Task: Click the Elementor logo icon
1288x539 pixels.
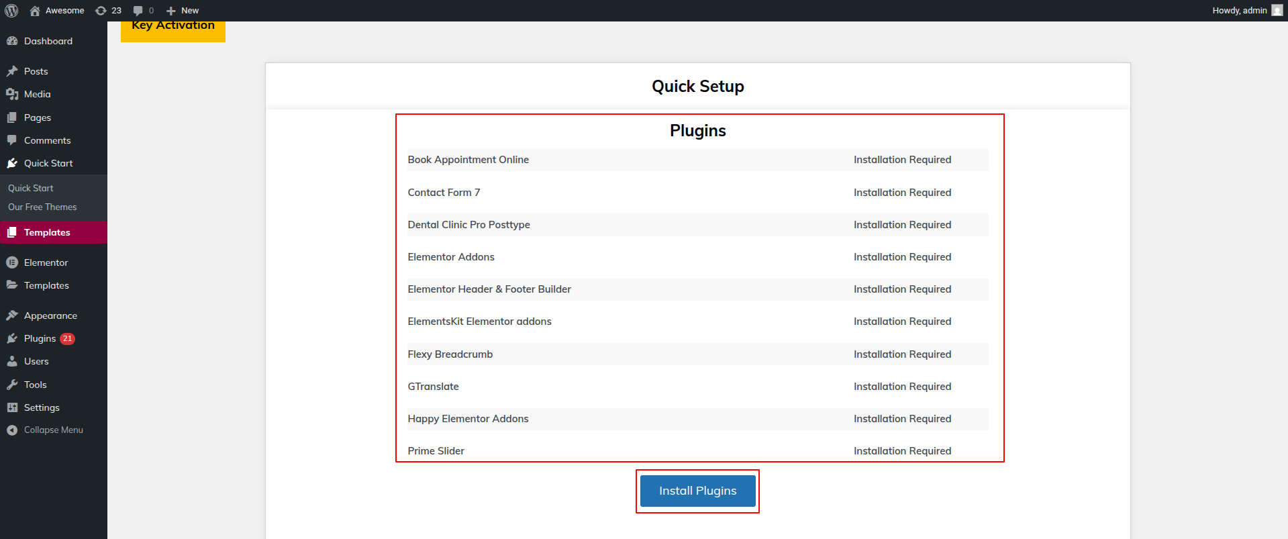Action: coord(12,262)
